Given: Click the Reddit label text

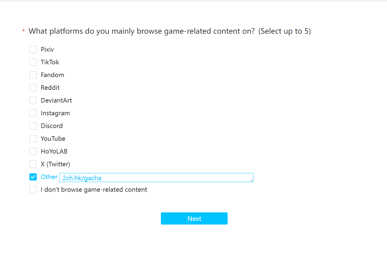Looking at the screenshot, I should click(50, 88).
